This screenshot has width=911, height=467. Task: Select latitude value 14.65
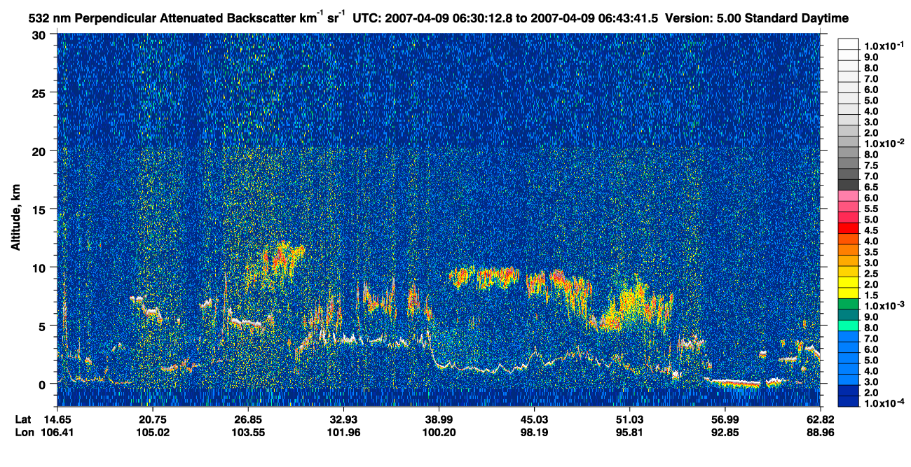(57, 419)
